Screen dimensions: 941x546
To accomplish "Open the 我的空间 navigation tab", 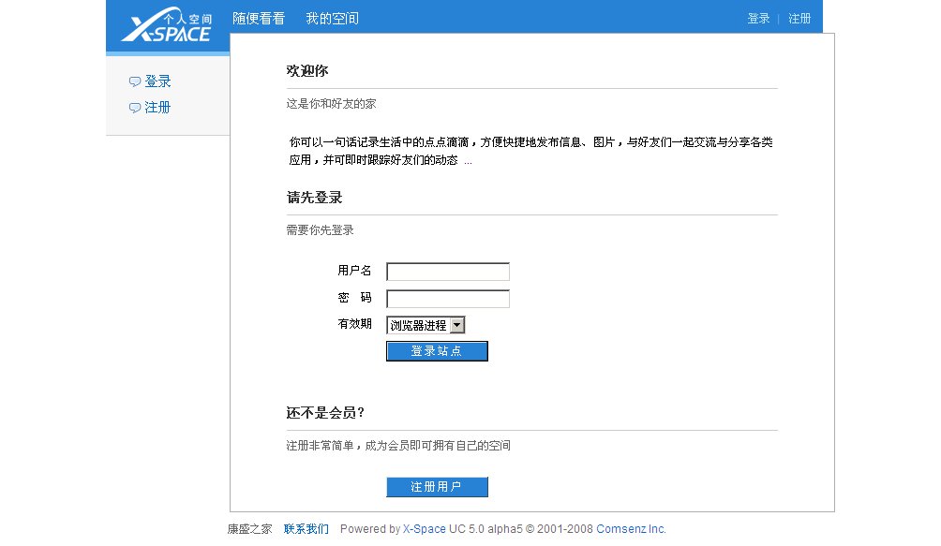I will click(x=332, y=19).
